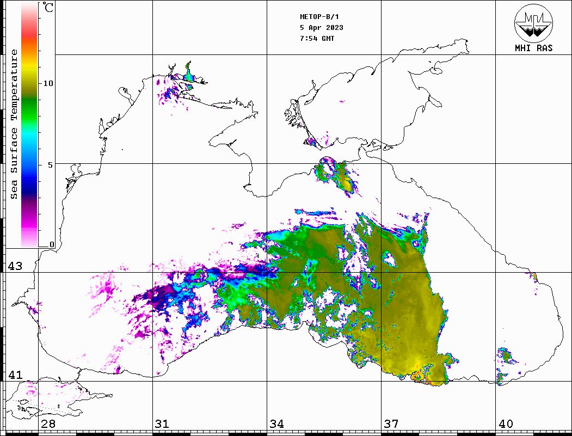Click longitude label 34

pyautogui.click(x=276, y=424)
